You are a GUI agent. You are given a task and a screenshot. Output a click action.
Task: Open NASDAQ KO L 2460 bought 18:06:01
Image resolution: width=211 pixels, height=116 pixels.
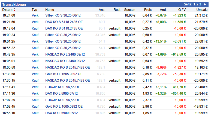(x=65, y=61)
